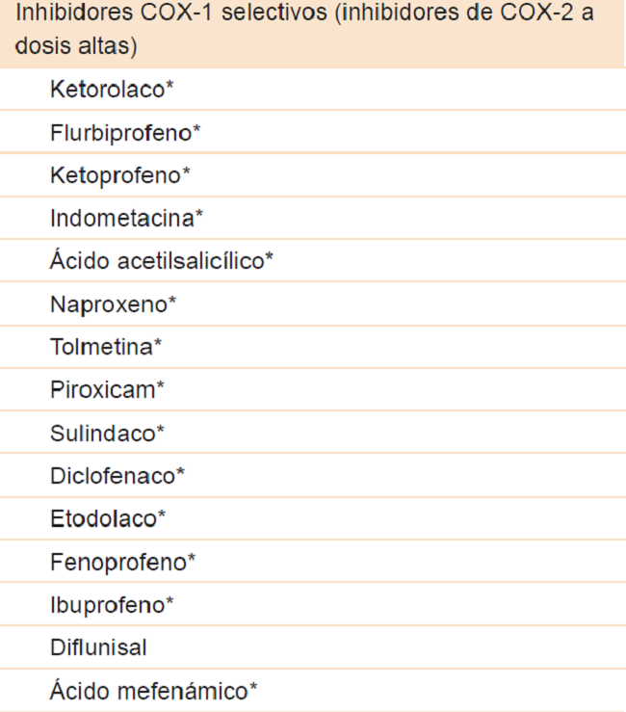Click Naproxeno in the table

(x=110, y=304)
